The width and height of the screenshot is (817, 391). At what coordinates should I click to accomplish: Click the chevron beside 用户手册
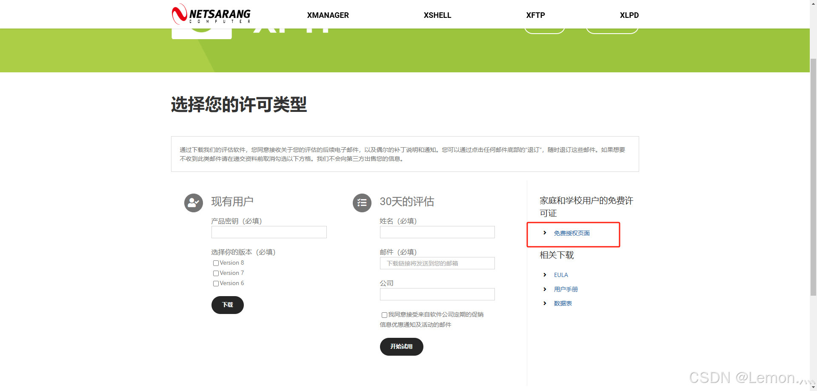(545, 289)
